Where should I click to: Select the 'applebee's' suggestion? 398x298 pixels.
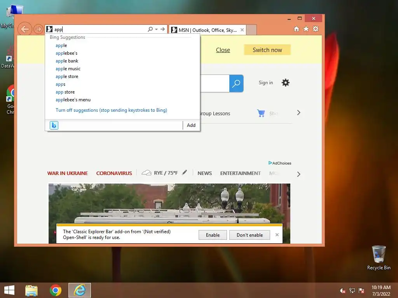66,53
